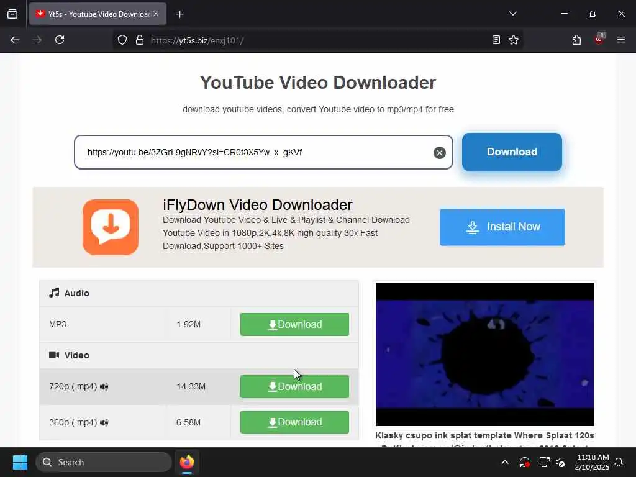
Task: Select the 14.33M file size text
Action: point(191,386)
